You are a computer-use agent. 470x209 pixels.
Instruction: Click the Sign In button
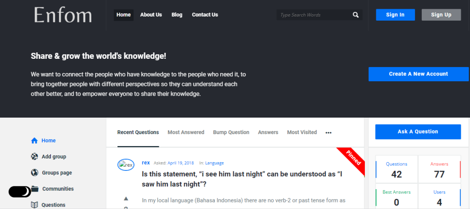[x=395, y=15]
